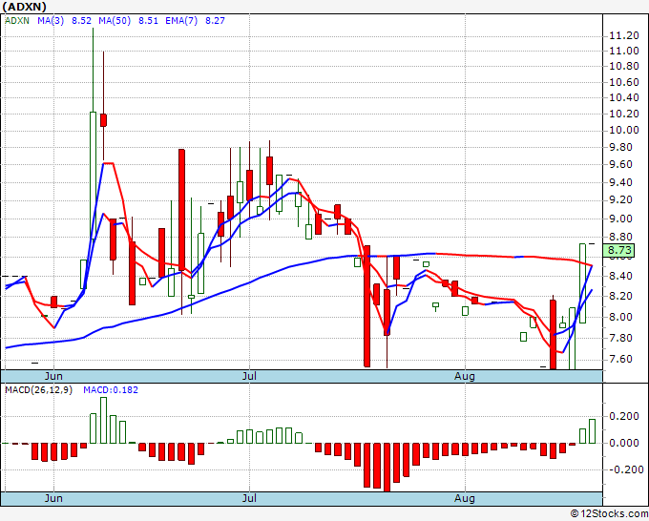Image resolution: width=649 pixels, height=521 pixels.
Task: Click the 7.60 price axis label
Action: pyautogui.click(x=621, y=359)
